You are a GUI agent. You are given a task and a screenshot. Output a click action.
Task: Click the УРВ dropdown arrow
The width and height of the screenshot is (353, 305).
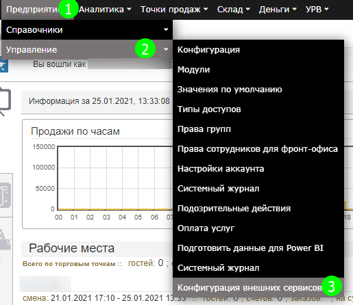click(326, 9)
